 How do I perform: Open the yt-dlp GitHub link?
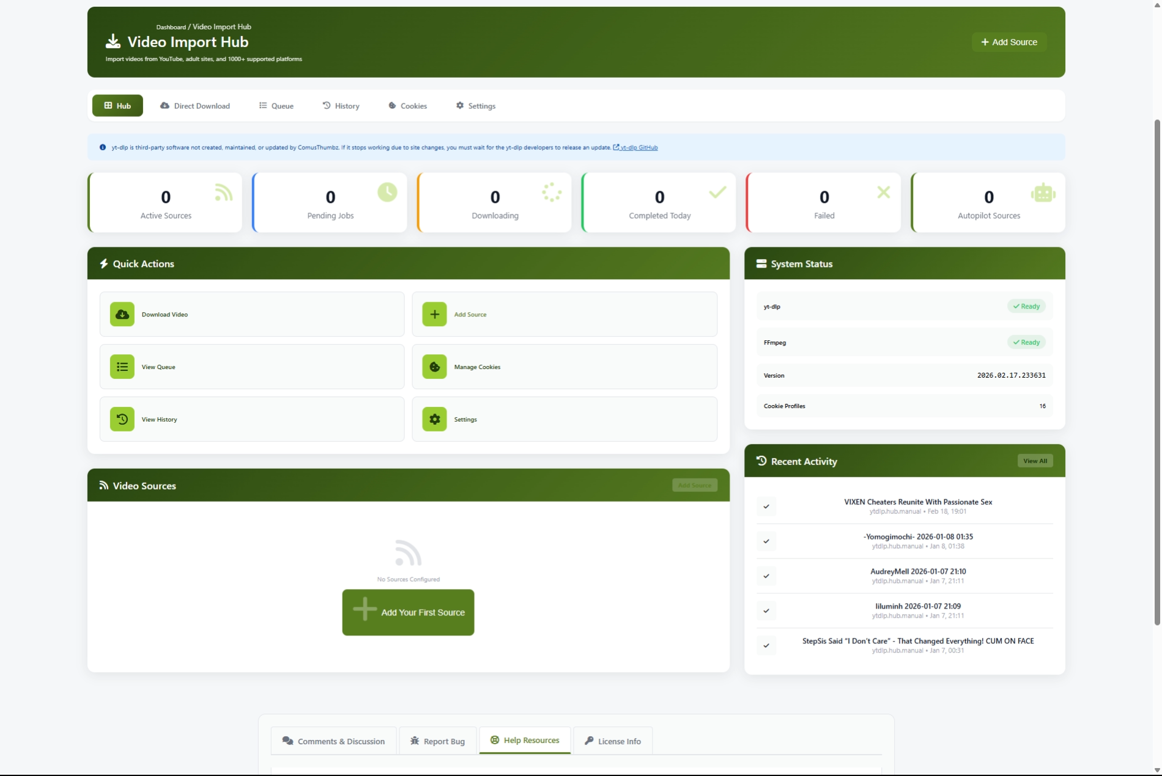638,148
